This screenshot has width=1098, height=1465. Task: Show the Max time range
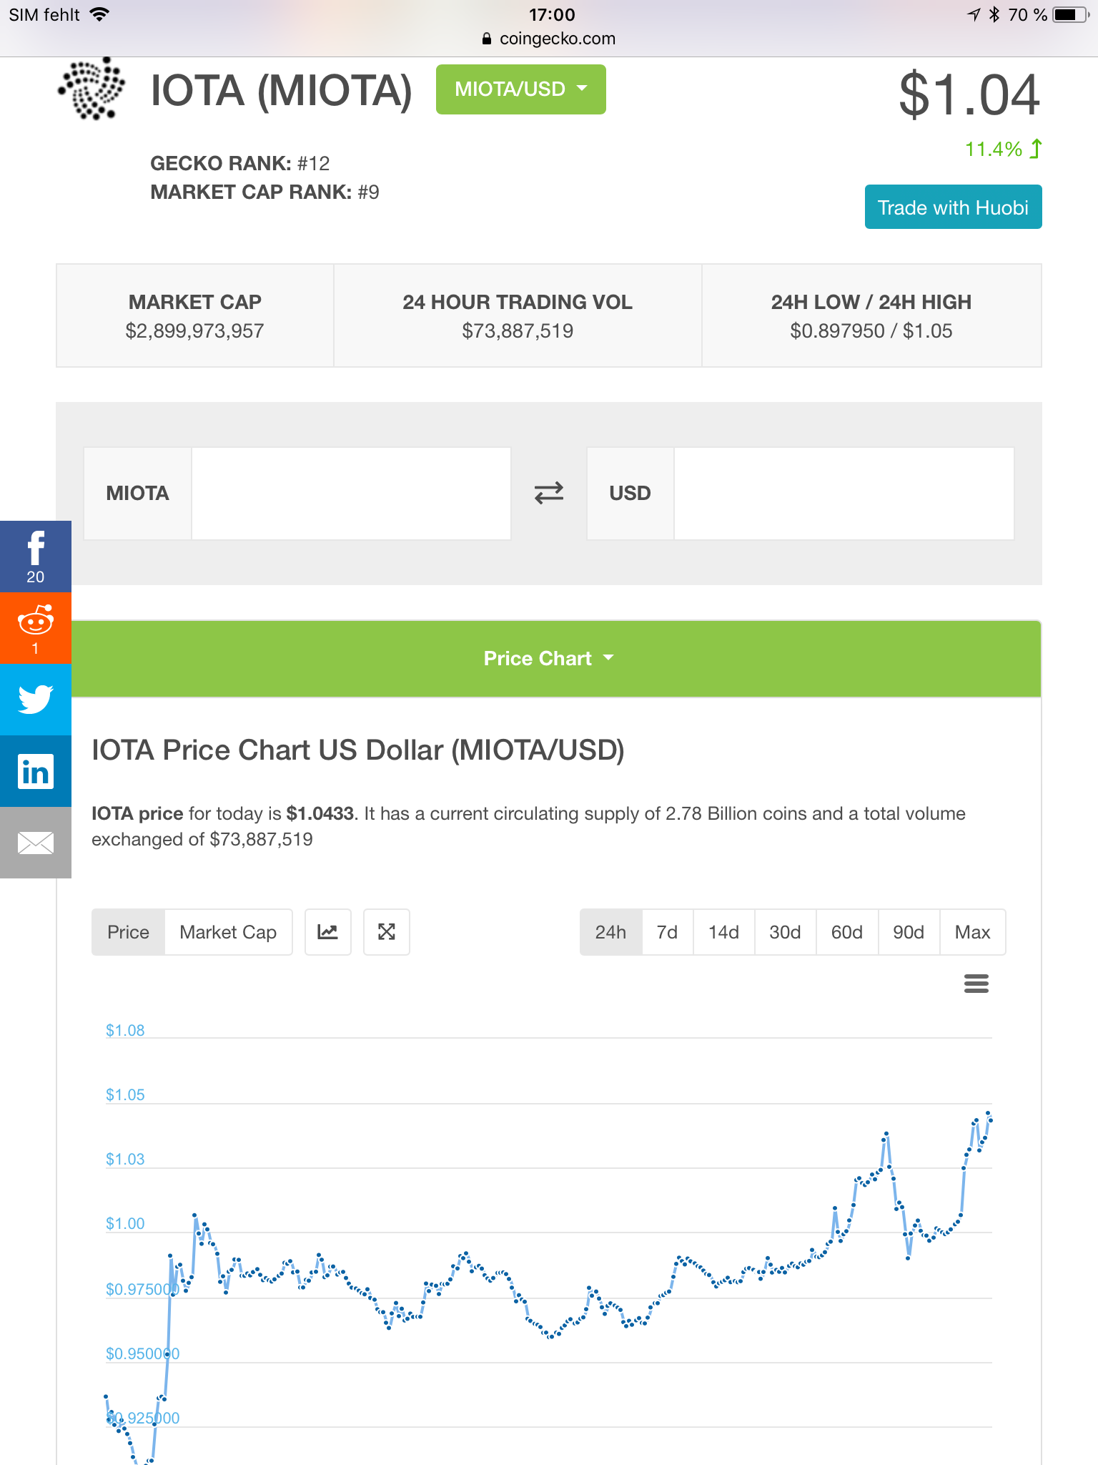(973, 932)
